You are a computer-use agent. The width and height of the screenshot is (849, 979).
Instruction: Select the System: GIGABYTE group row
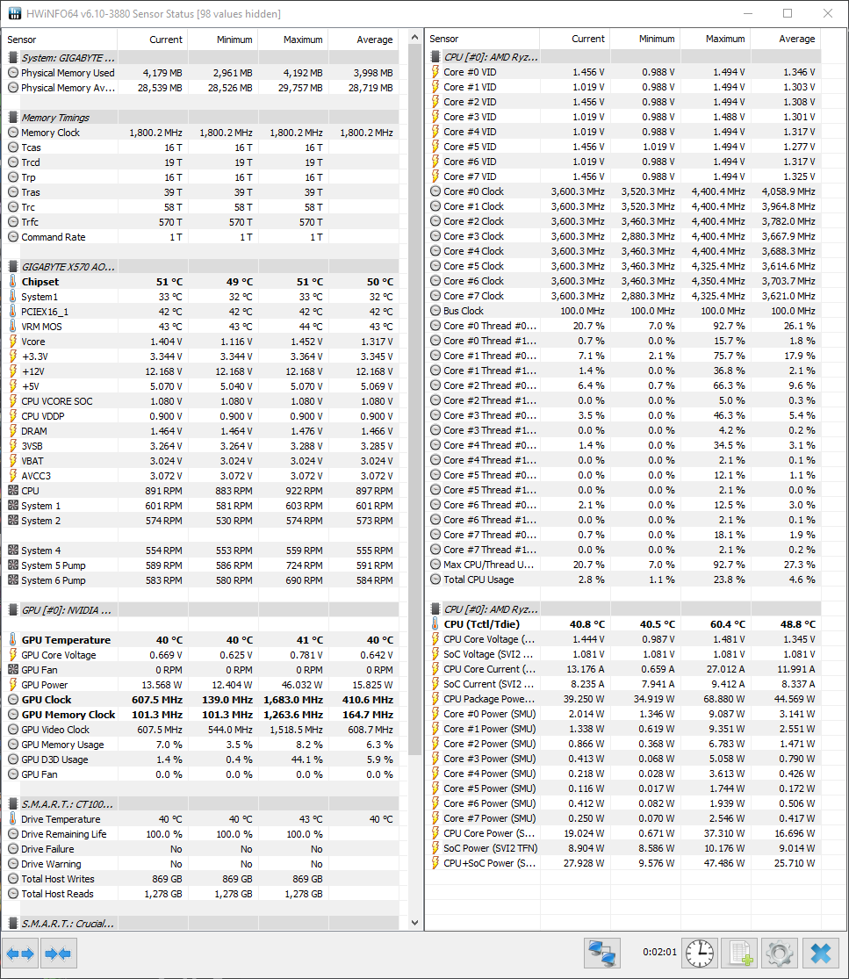200,57
